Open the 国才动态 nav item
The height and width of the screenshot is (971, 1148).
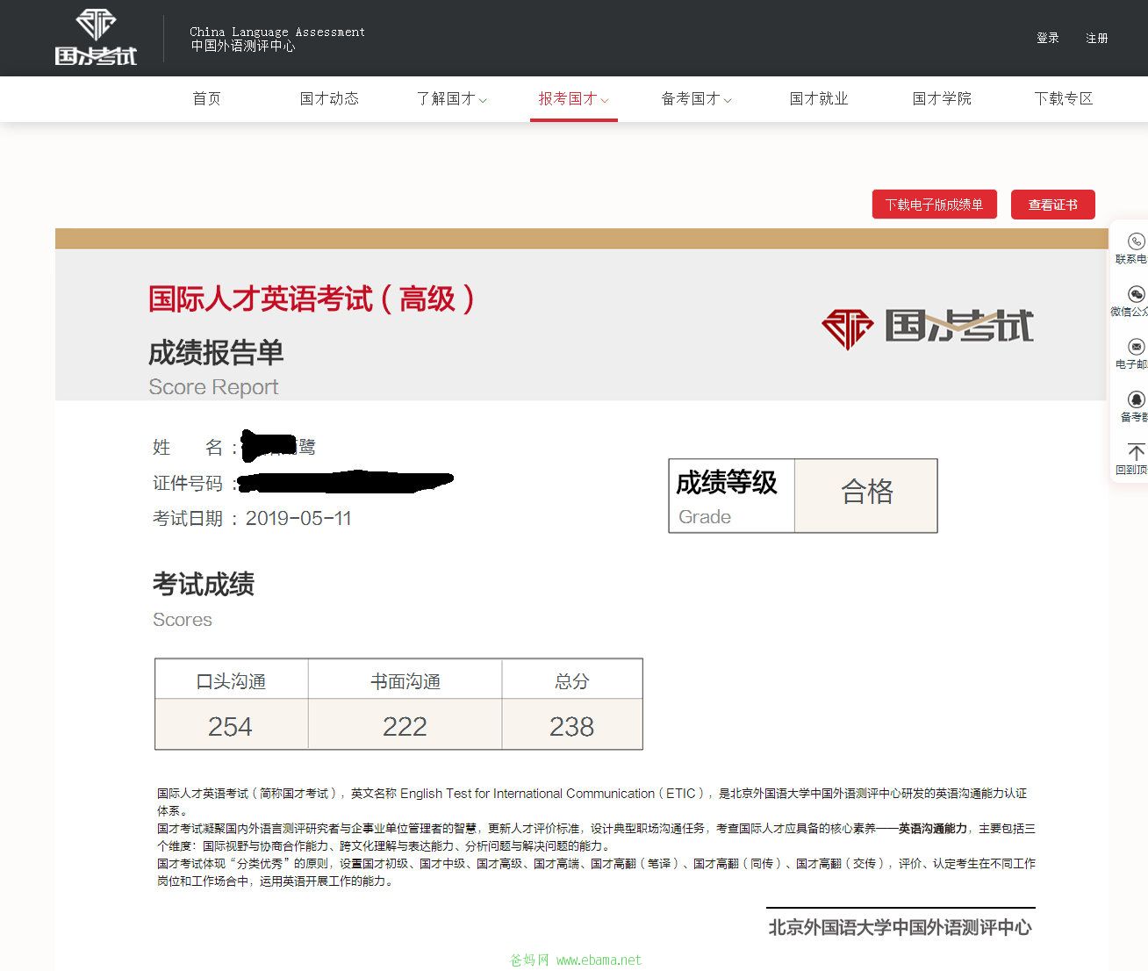(329, 98)
